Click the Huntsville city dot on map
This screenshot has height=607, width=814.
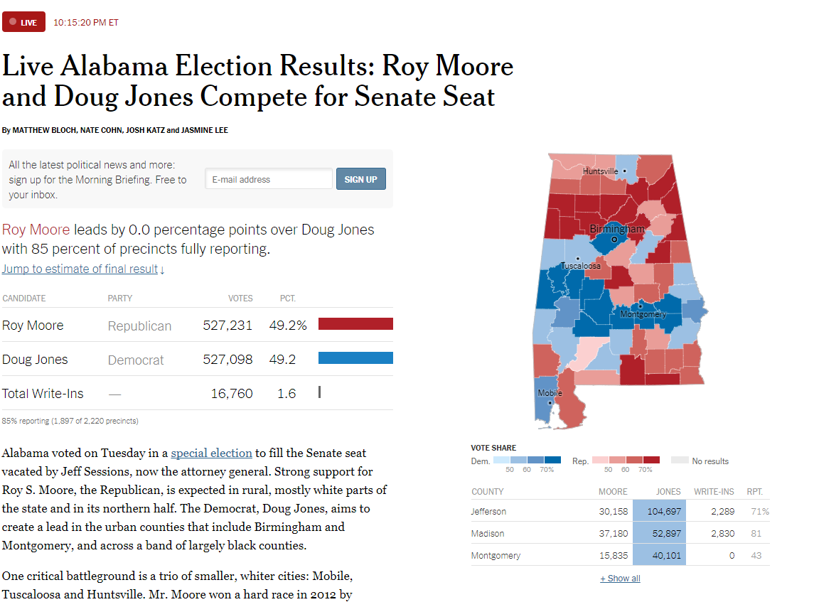click(624, 171)
